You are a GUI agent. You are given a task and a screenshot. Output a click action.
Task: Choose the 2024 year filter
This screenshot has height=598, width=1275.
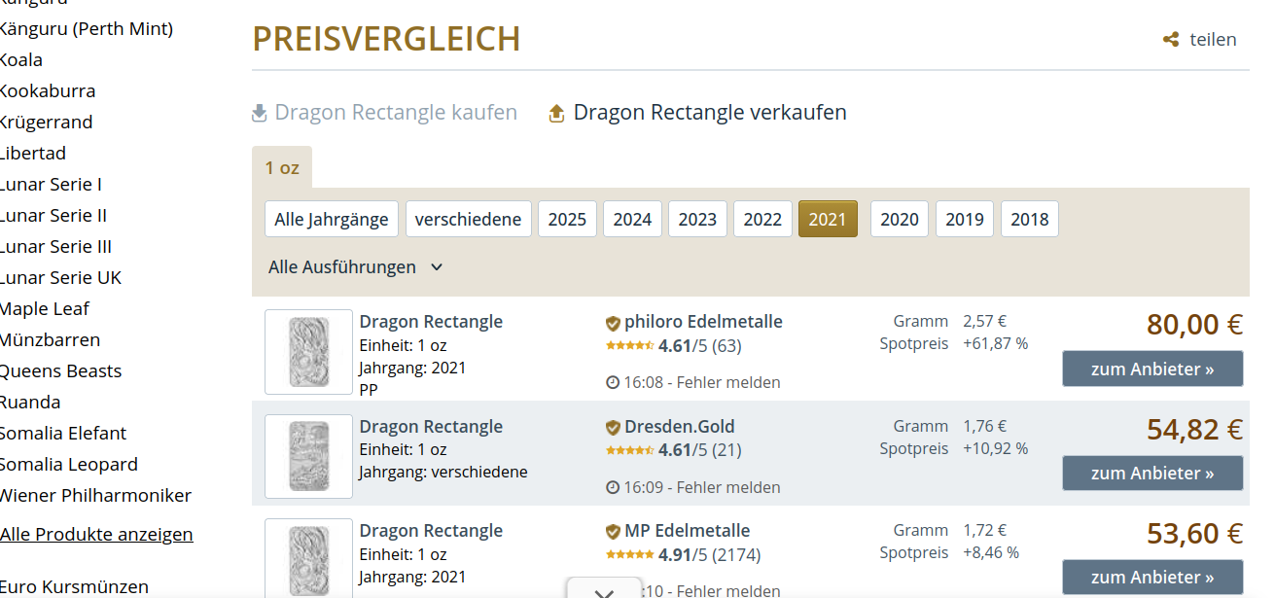(632, 219)
